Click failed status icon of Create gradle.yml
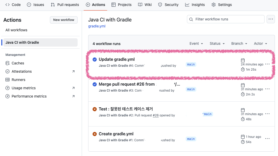 pyautogui.click(x=95, y=134)
